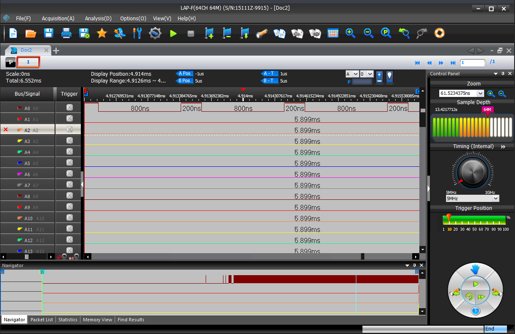Open the Analysis(D) menu
The width and height of the screenshot is (515, 334).
tap(98, 18)
